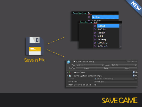Select GetBool in the autocomplete list
This screenshot has height=107, width=142.
pos(105,17)
